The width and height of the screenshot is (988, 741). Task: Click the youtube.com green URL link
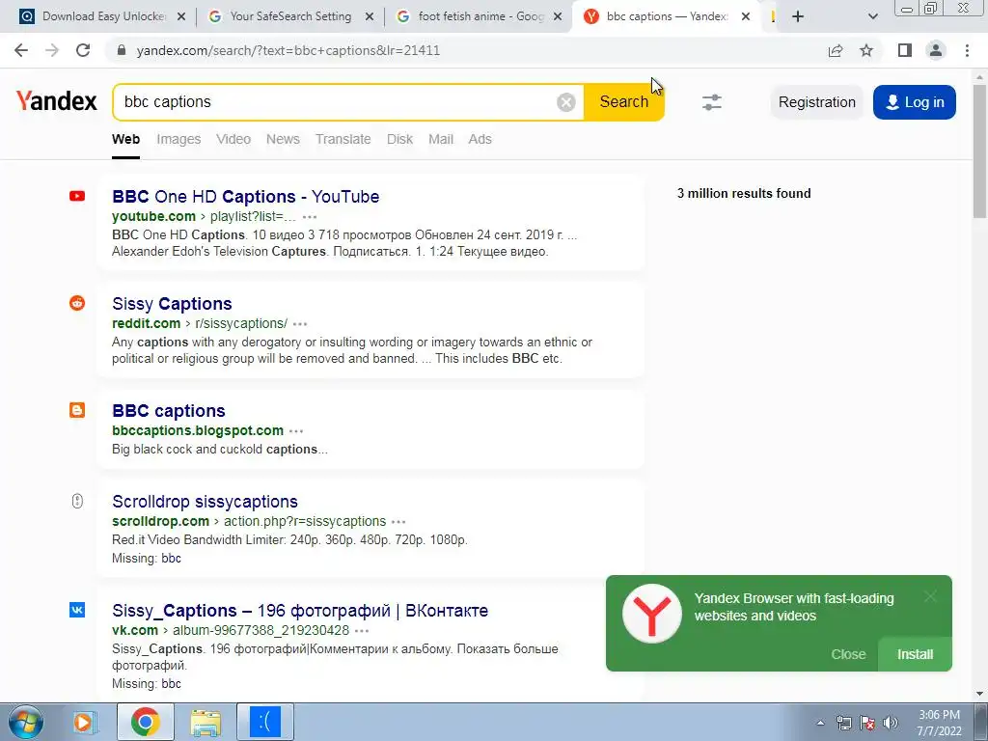click(153, 216)
